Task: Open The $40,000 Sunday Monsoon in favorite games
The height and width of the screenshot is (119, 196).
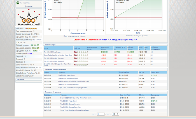Action: [x=54, y=58]
